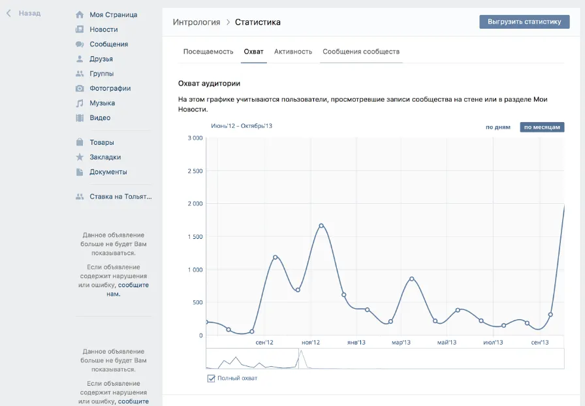Go to the Музыка sidebar link
The image size is (585, 406).
click(x=103, y=103)
